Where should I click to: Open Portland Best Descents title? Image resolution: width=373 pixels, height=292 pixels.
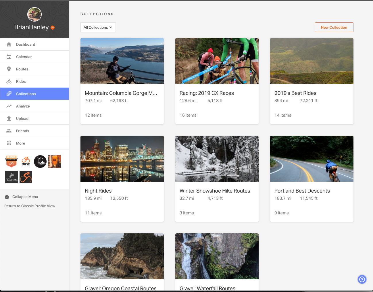[x=302, y=191]
